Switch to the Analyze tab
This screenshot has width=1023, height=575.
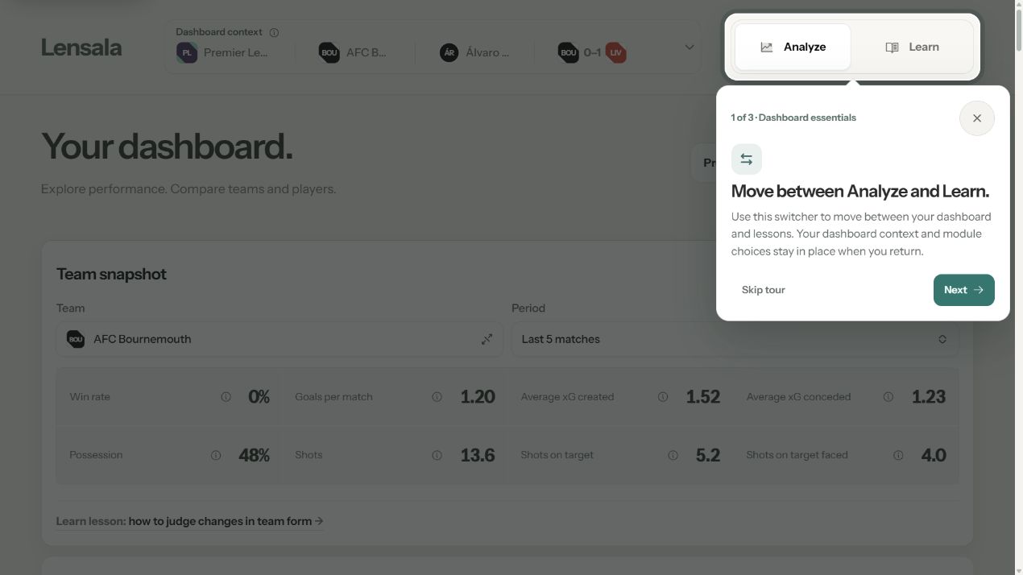793,47
